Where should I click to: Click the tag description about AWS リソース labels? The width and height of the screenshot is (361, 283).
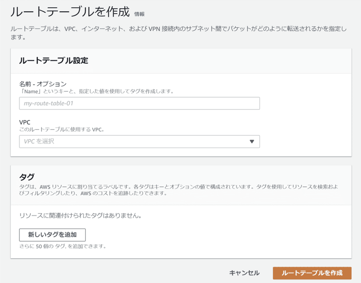coord(179,190)
